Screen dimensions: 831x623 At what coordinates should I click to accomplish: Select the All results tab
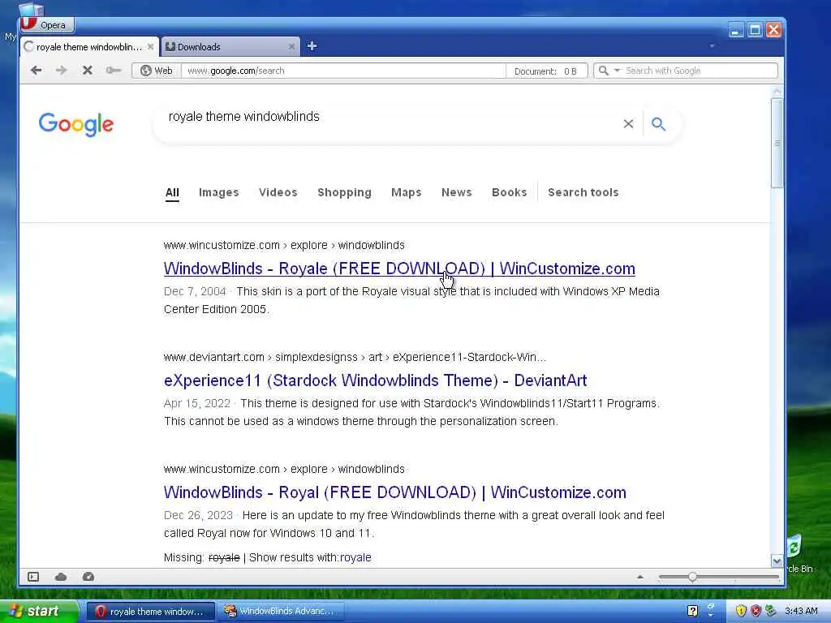point(172,193)
